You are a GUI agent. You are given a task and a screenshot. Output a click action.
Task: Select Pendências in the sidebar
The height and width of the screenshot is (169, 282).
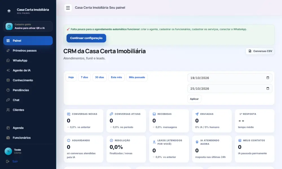pos(28,90)
